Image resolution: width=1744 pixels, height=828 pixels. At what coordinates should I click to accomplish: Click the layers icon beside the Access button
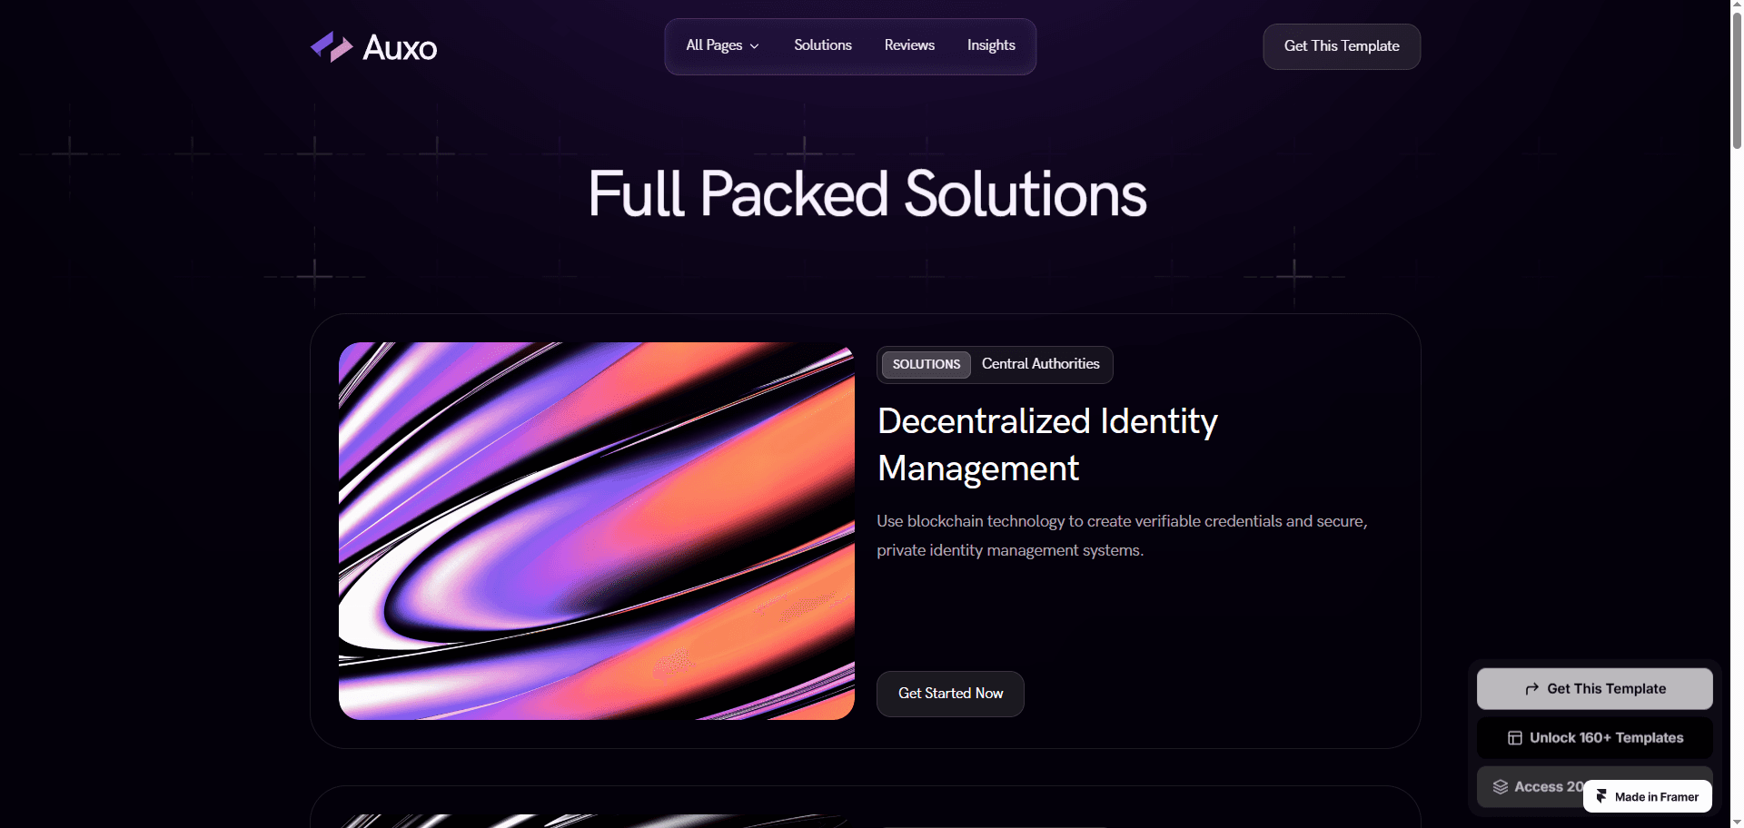click(x=1500, y=787)
